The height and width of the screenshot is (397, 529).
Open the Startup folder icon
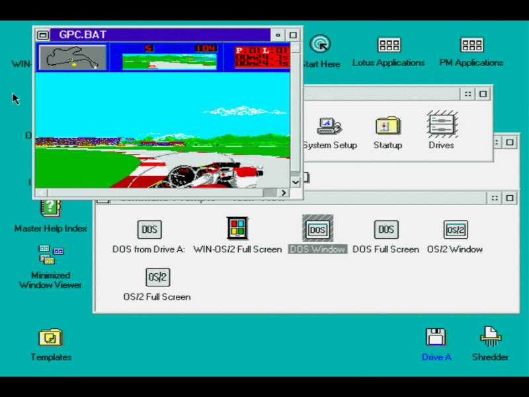pyautogui.click(x=387, y=126)
